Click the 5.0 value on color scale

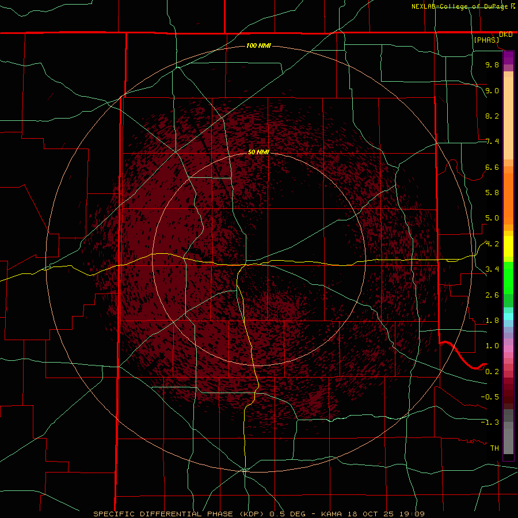492,218
